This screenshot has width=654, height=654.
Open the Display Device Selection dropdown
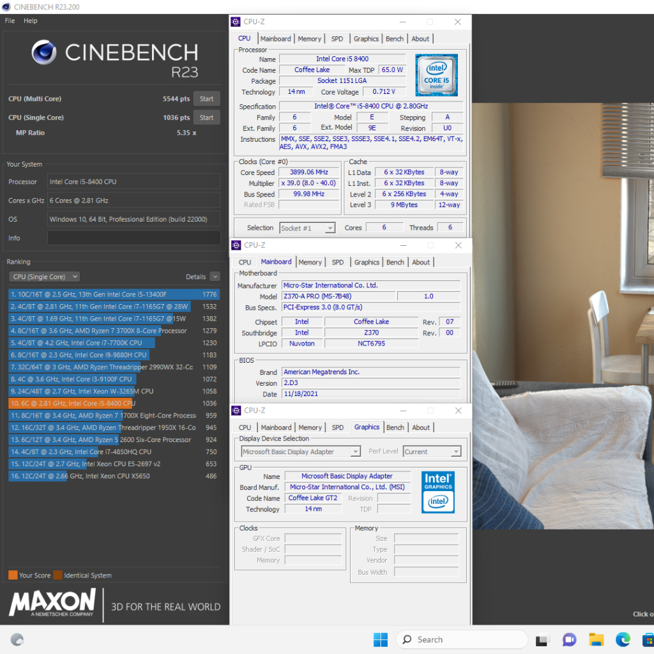tap(301, 452)
